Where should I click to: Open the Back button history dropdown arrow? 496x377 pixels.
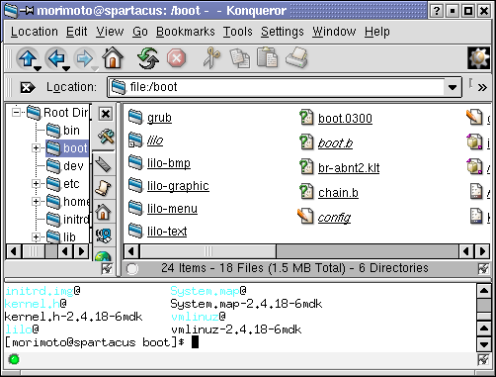(66, 68)
